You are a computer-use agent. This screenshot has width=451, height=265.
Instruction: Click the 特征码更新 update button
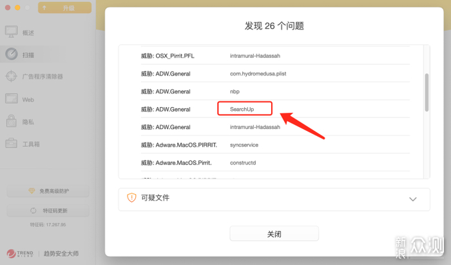point(48,211)
